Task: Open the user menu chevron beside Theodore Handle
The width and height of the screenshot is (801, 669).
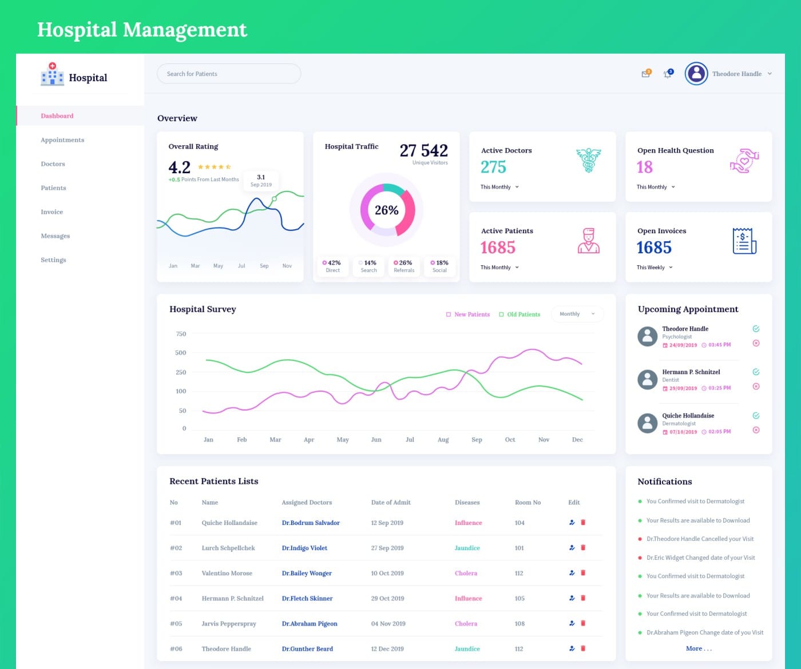Action: pos(770,74)
